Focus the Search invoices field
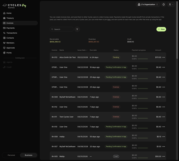This screenshot has width=179, height=161. [x=62, y=29]
